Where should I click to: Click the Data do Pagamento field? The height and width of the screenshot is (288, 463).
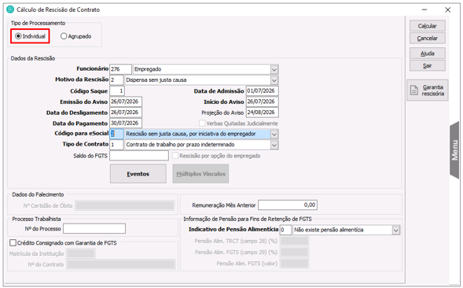coord(126,123)
